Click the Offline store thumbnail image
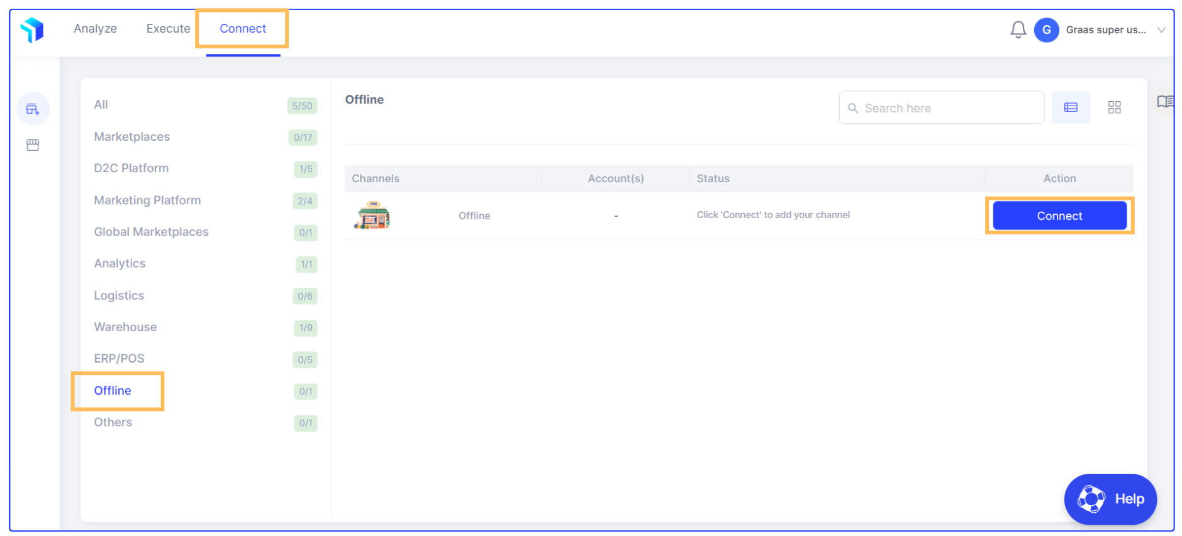Viewport: 1182px width, 536px height. [x=372, y=215]
